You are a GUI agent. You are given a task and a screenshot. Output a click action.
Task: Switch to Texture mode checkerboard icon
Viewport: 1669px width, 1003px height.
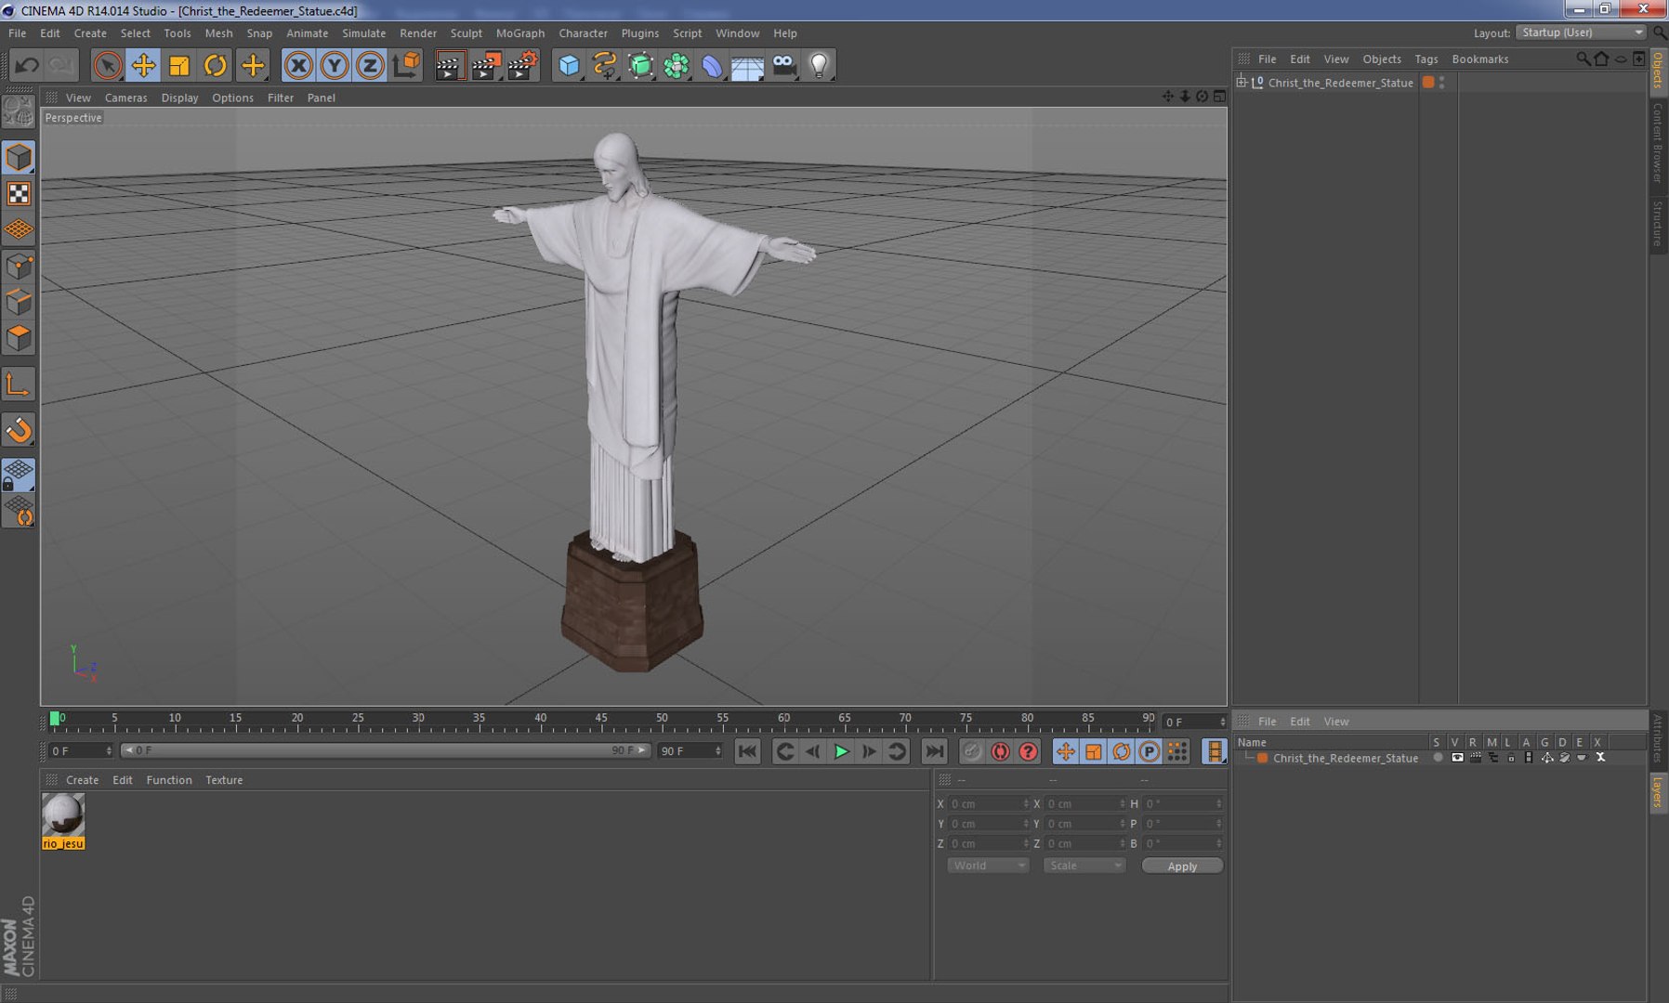click(x=19, y=193)
